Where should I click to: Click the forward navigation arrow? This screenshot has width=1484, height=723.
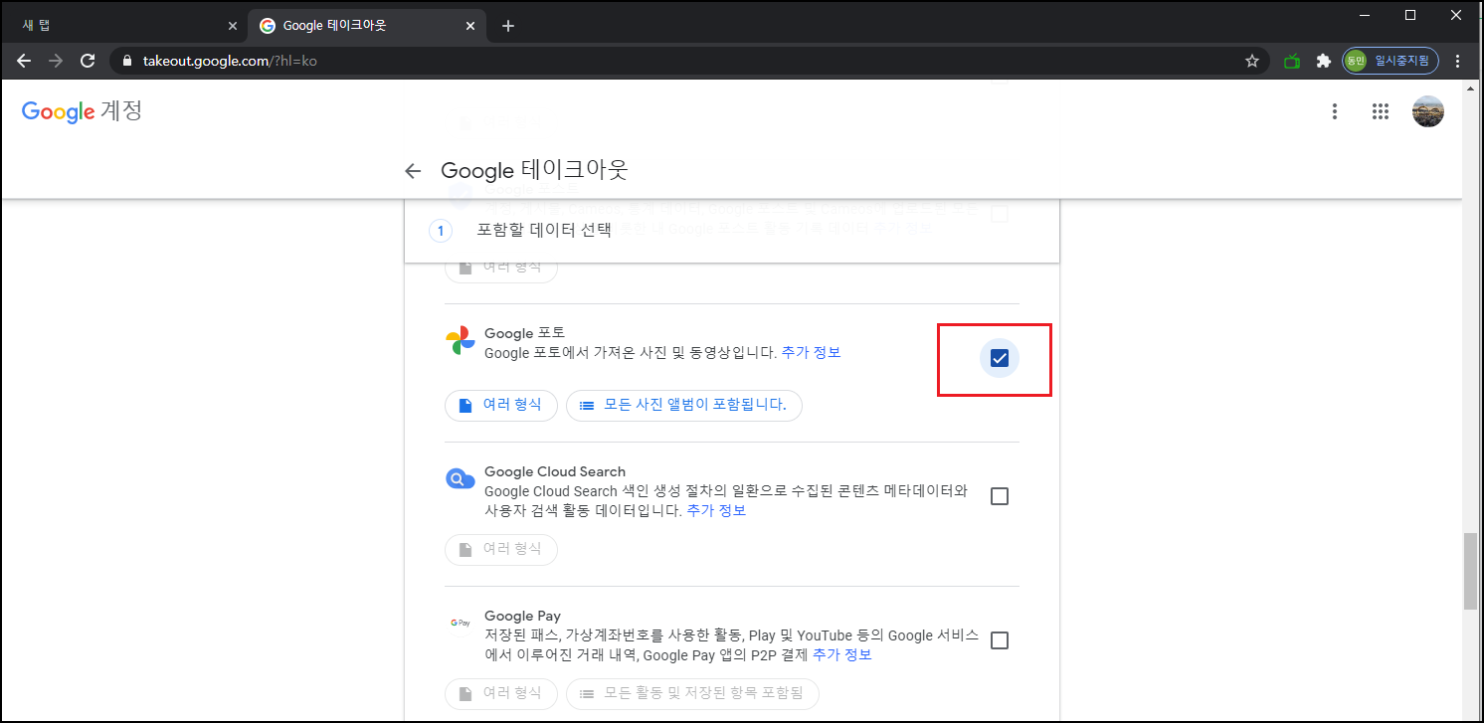coord(56,61)
